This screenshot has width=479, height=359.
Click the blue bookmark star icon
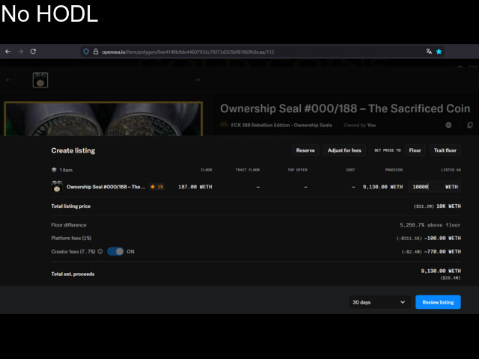coord(439,52)
